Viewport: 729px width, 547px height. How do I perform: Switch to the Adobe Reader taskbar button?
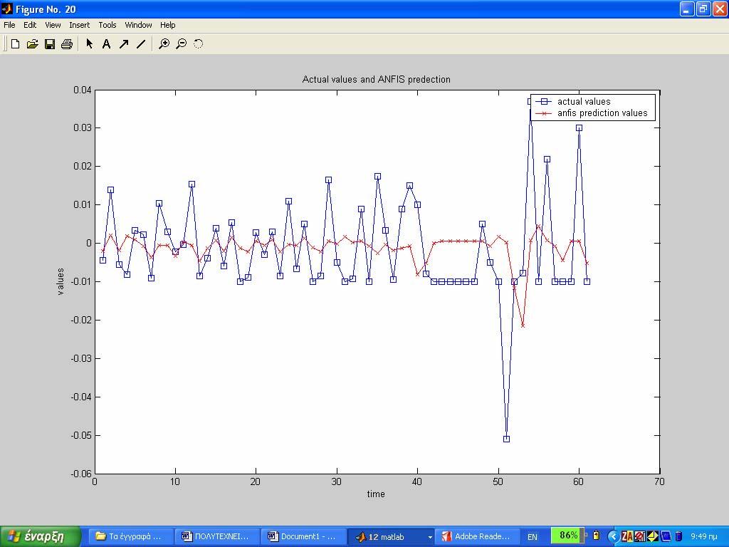tap(477, 536)
